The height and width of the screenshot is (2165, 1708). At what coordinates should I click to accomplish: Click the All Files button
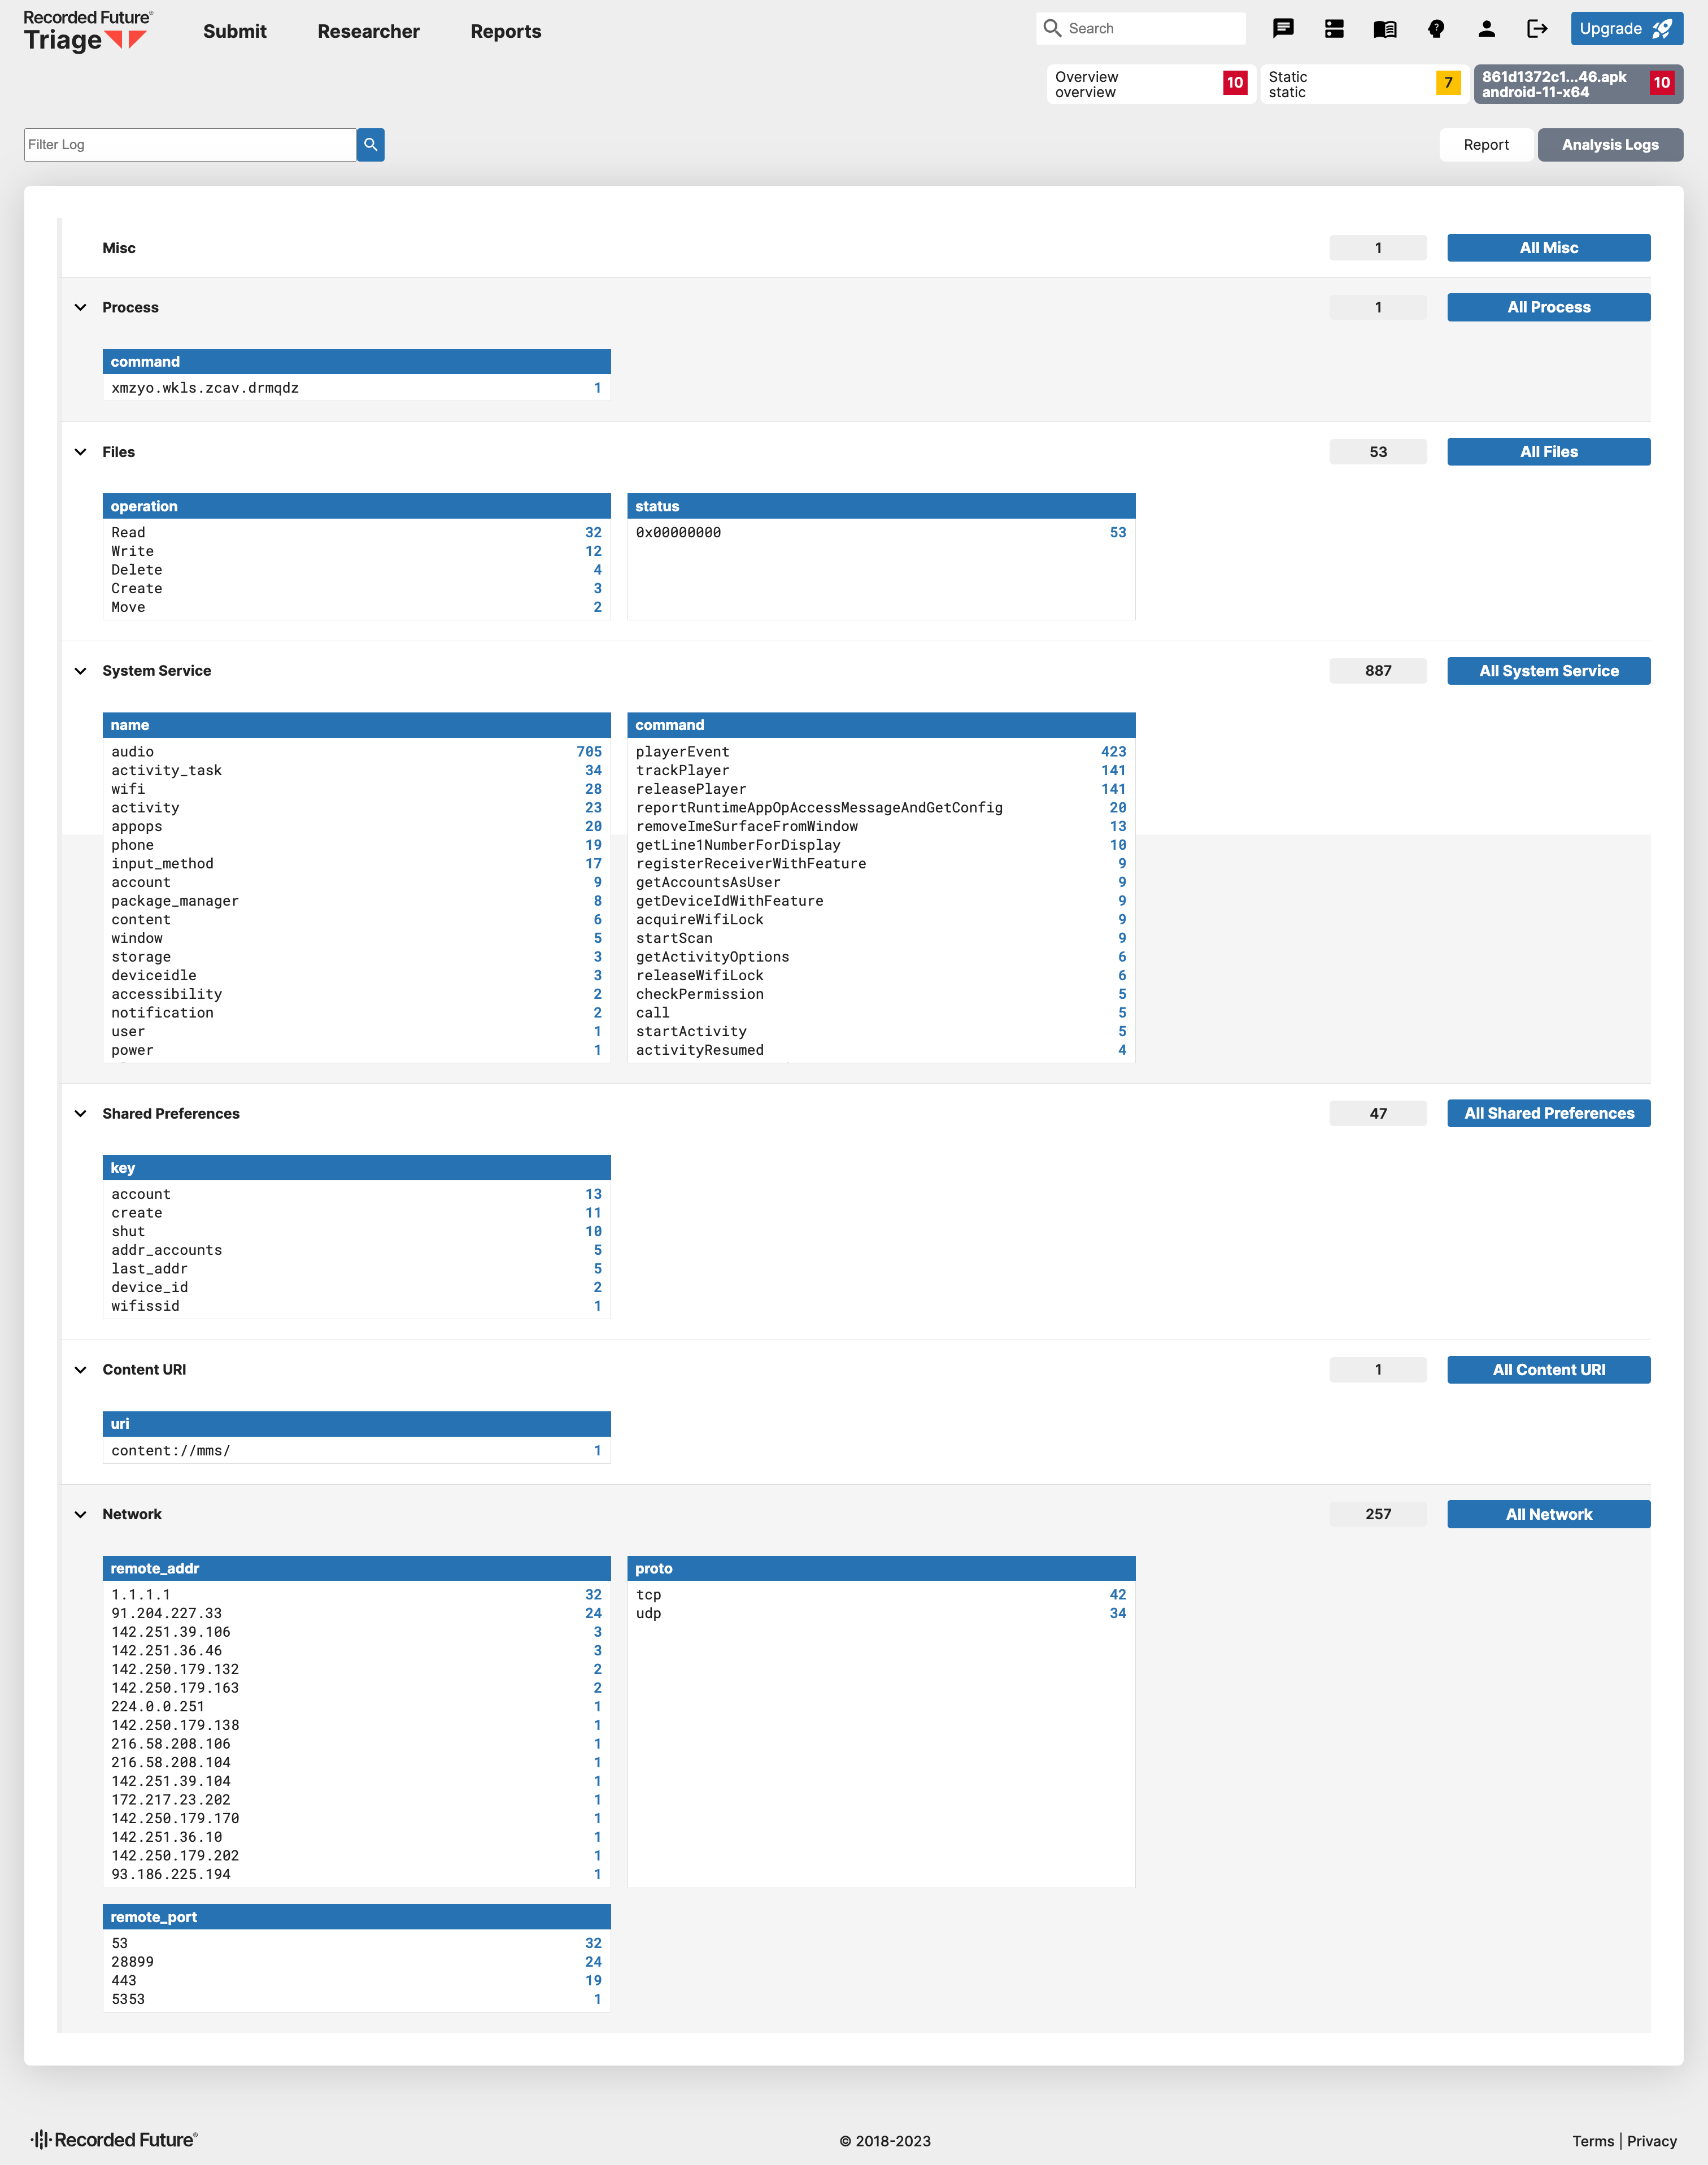(1548, 452)
